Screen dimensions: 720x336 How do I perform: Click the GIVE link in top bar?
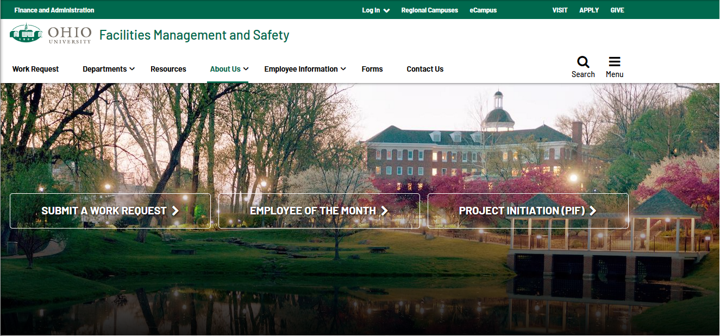(617, 10)
